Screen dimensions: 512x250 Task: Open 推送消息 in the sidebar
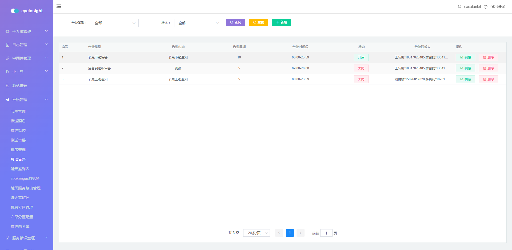[18, 121]
